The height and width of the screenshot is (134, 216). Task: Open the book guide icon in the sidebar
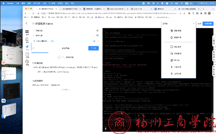27,54
